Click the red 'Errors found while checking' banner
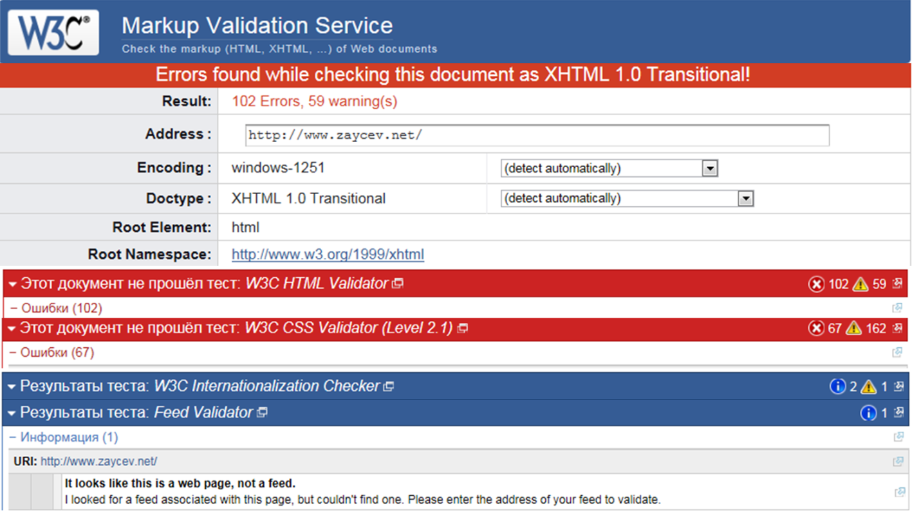Image resolution: width=912 pixels, height=515 pixels. 456,75
